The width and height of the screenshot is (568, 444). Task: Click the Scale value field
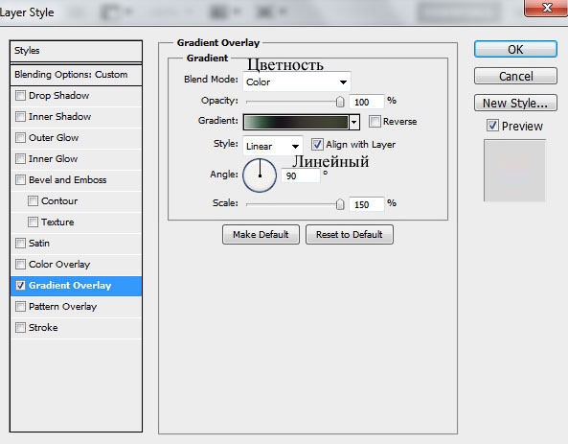tap(366, 204)
